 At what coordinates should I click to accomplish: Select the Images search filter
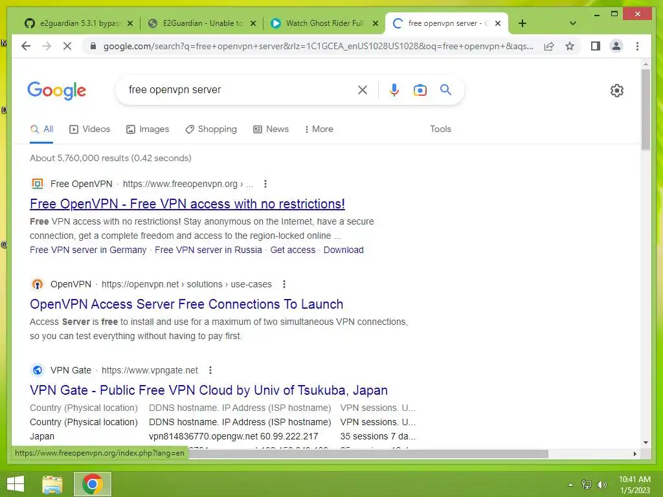coord(148,129)
